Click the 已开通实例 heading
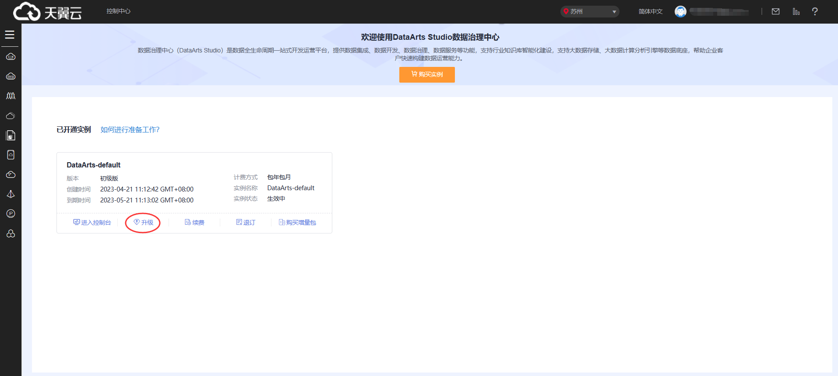The height and width of the screenshot is (376, 838). pos(74,129)
